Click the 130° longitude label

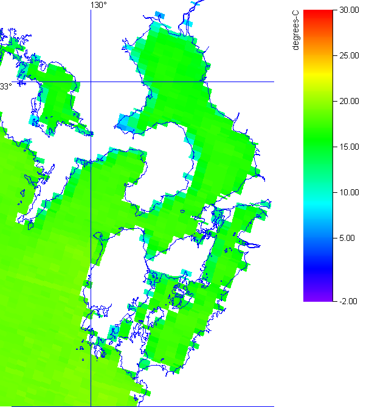pyautogui.click(x=98, y=5)
